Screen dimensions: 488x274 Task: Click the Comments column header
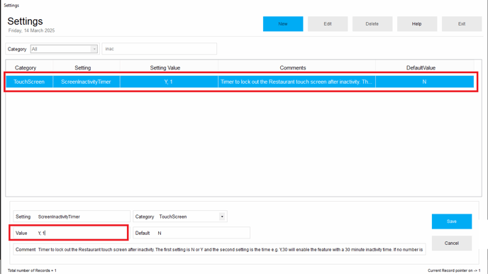293,68
